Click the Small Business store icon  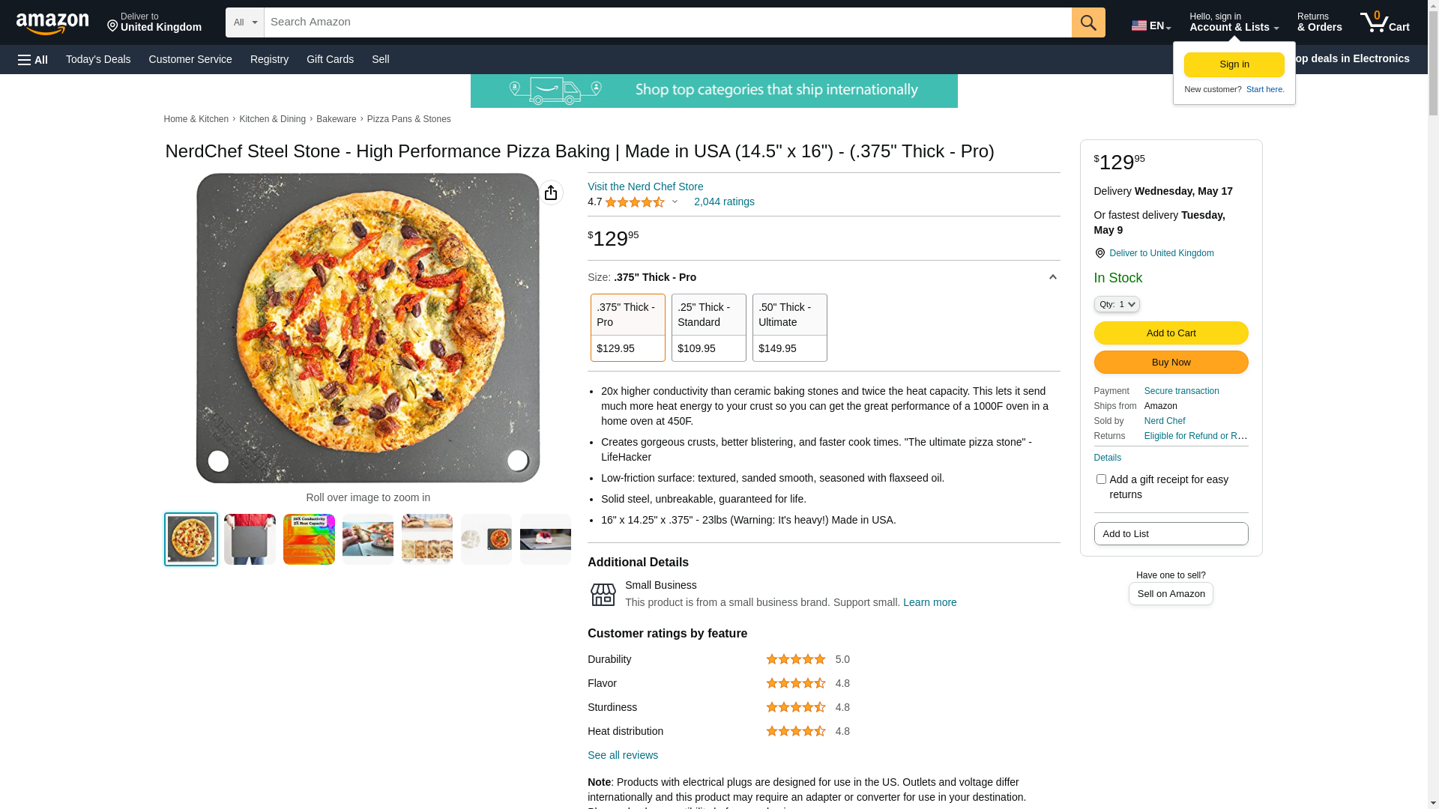point(603,595)
